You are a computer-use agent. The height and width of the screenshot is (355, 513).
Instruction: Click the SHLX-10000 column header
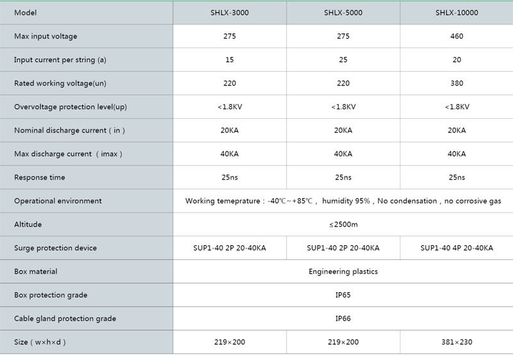point(457,13)
